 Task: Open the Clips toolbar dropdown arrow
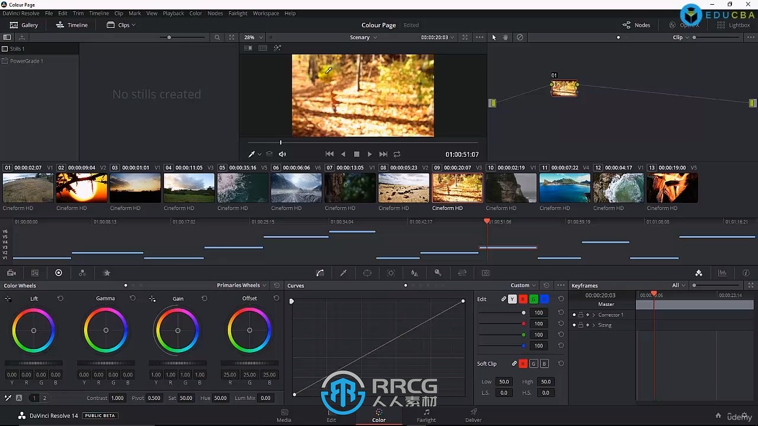(134, 25)
